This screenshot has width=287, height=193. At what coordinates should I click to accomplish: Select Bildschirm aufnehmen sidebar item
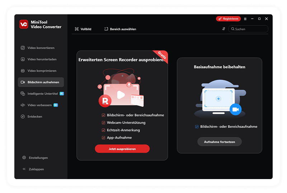pyautogui.click(x=41, y=82)
